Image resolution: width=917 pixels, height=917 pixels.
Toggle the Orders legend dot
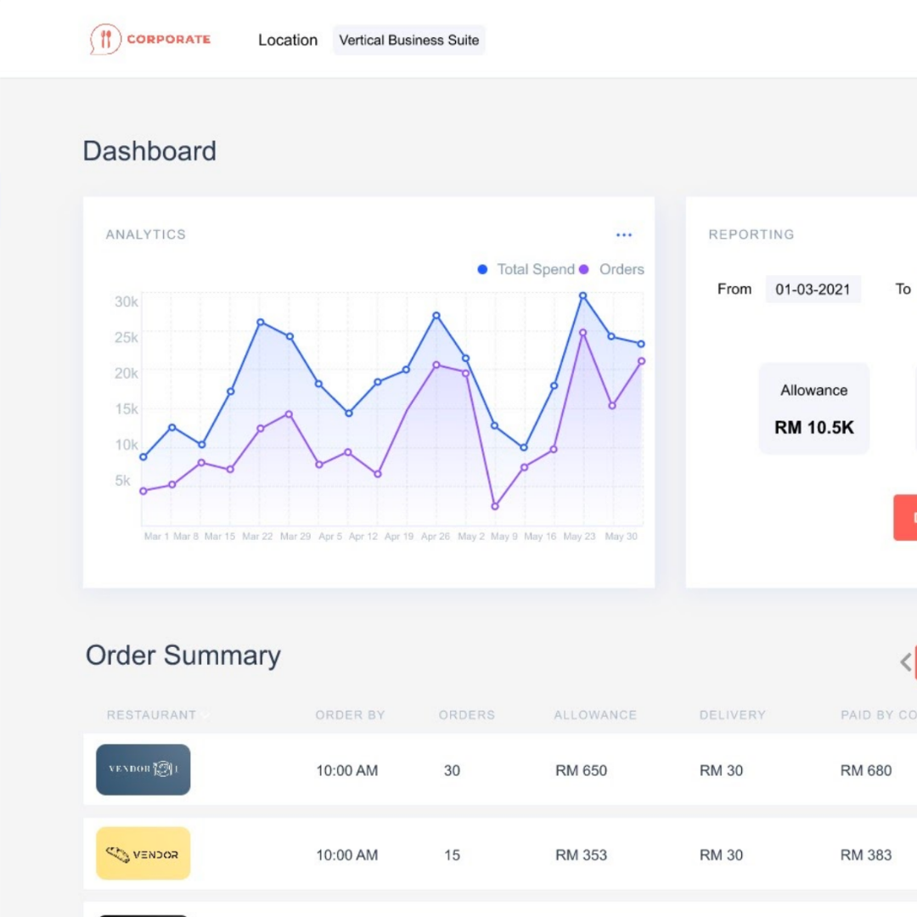(583, 270)
